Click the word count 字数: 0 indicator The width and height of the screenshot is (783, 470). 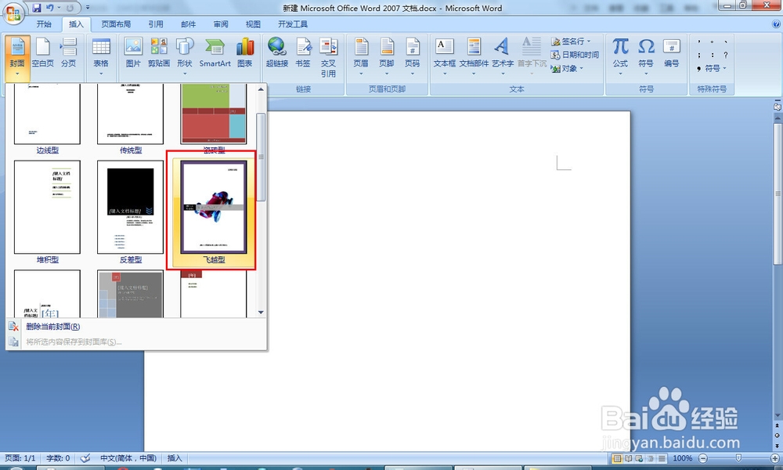58,458
